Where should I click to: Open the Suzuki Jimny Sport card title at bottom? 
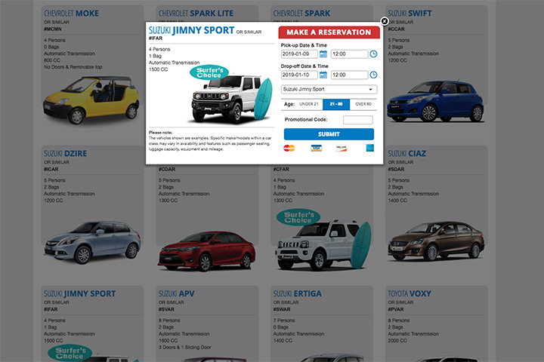79,294
